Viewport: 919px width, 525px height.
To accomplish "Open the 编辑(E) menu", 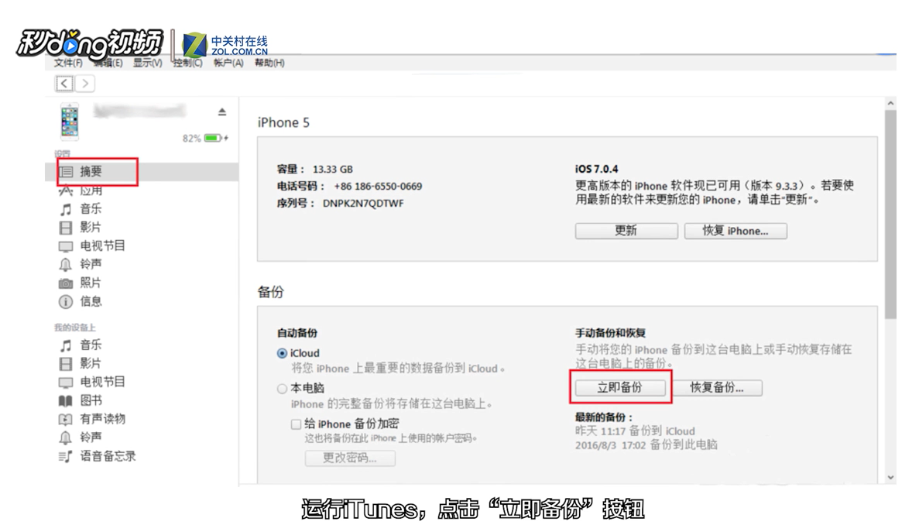I will coord(108,63).
